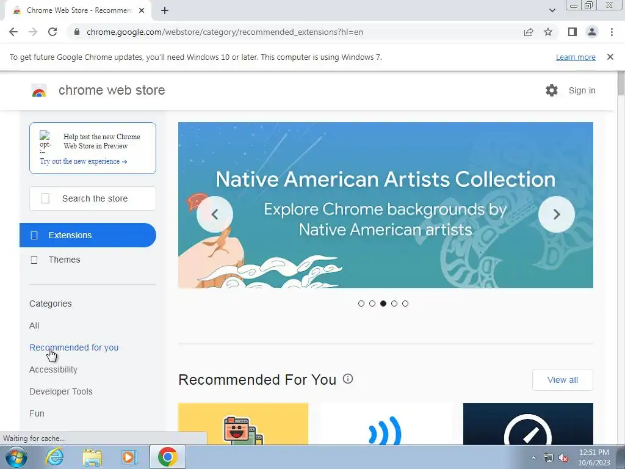Viewport: 625px width, 469px height.
Task: Jump to the fifth carousel slide dot
Action: pyautogui.click(x=405, y=304)
